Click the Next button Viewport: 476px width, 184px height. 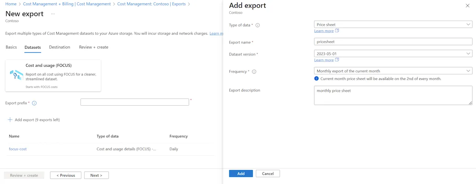(96, 175)
